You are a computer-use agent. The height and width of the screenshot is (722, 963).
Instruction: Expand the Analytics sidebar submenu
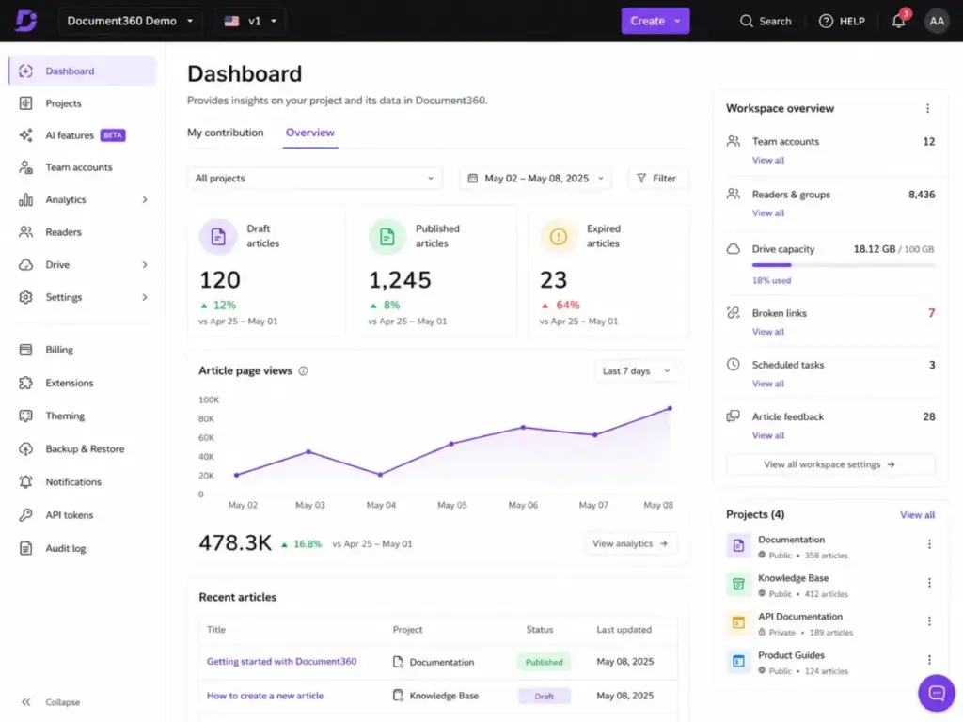coord(144,199)
